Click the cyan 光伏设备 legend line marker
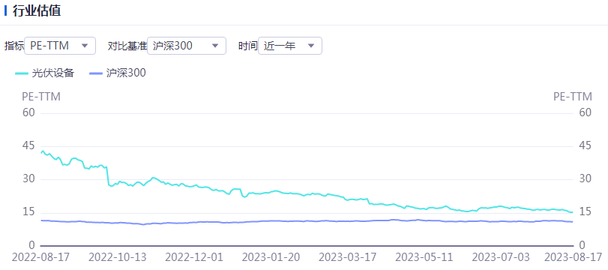 click(22, 73)
